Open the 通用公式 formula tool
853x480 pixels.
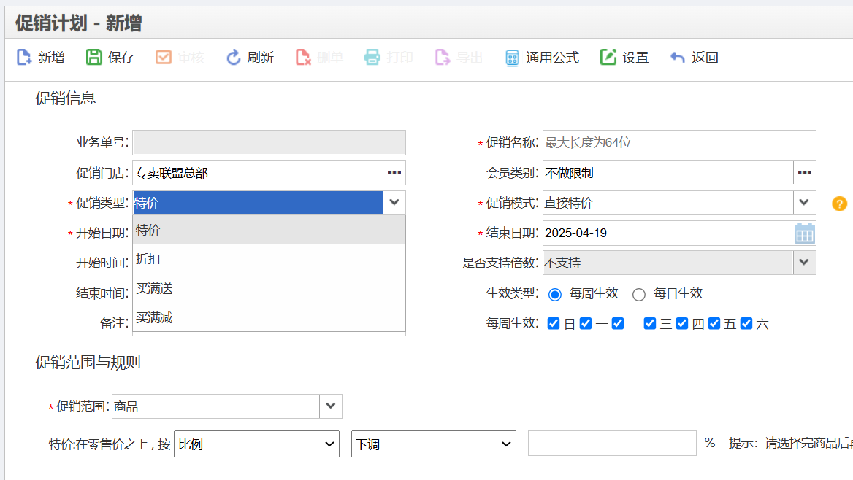point(513,58)
